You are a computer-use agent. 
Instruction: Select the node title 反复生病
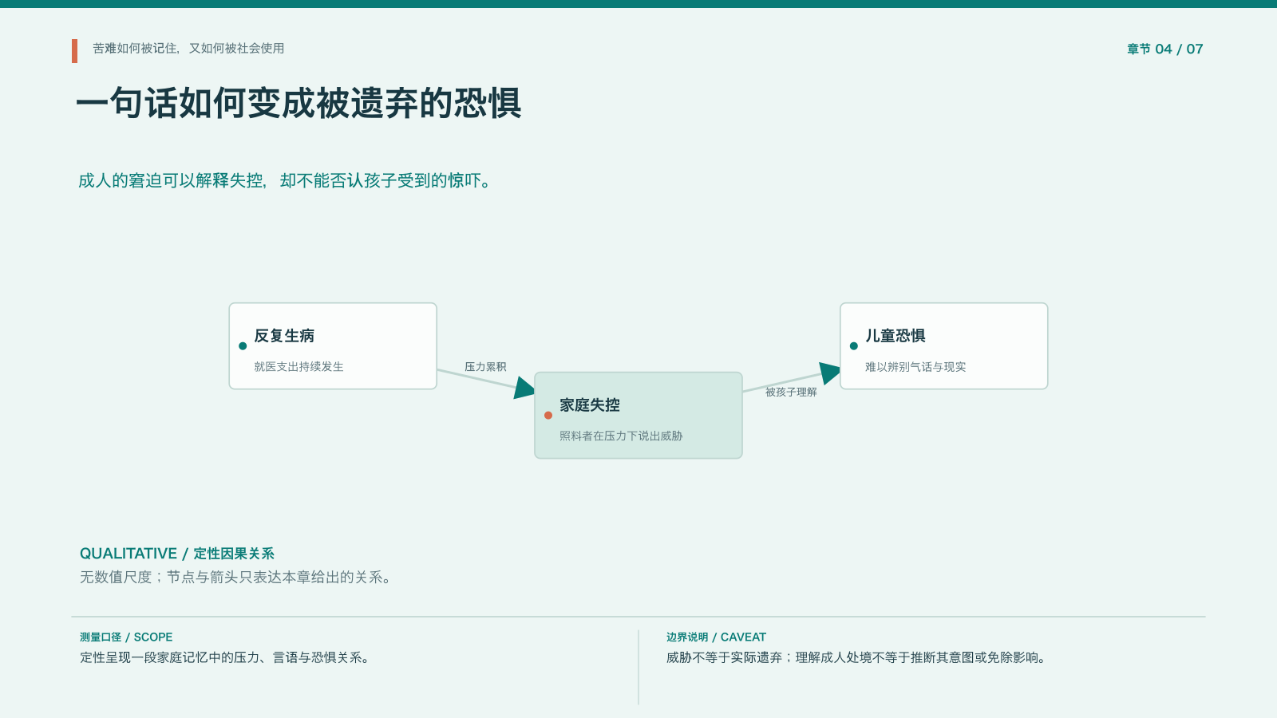point(284,336)
